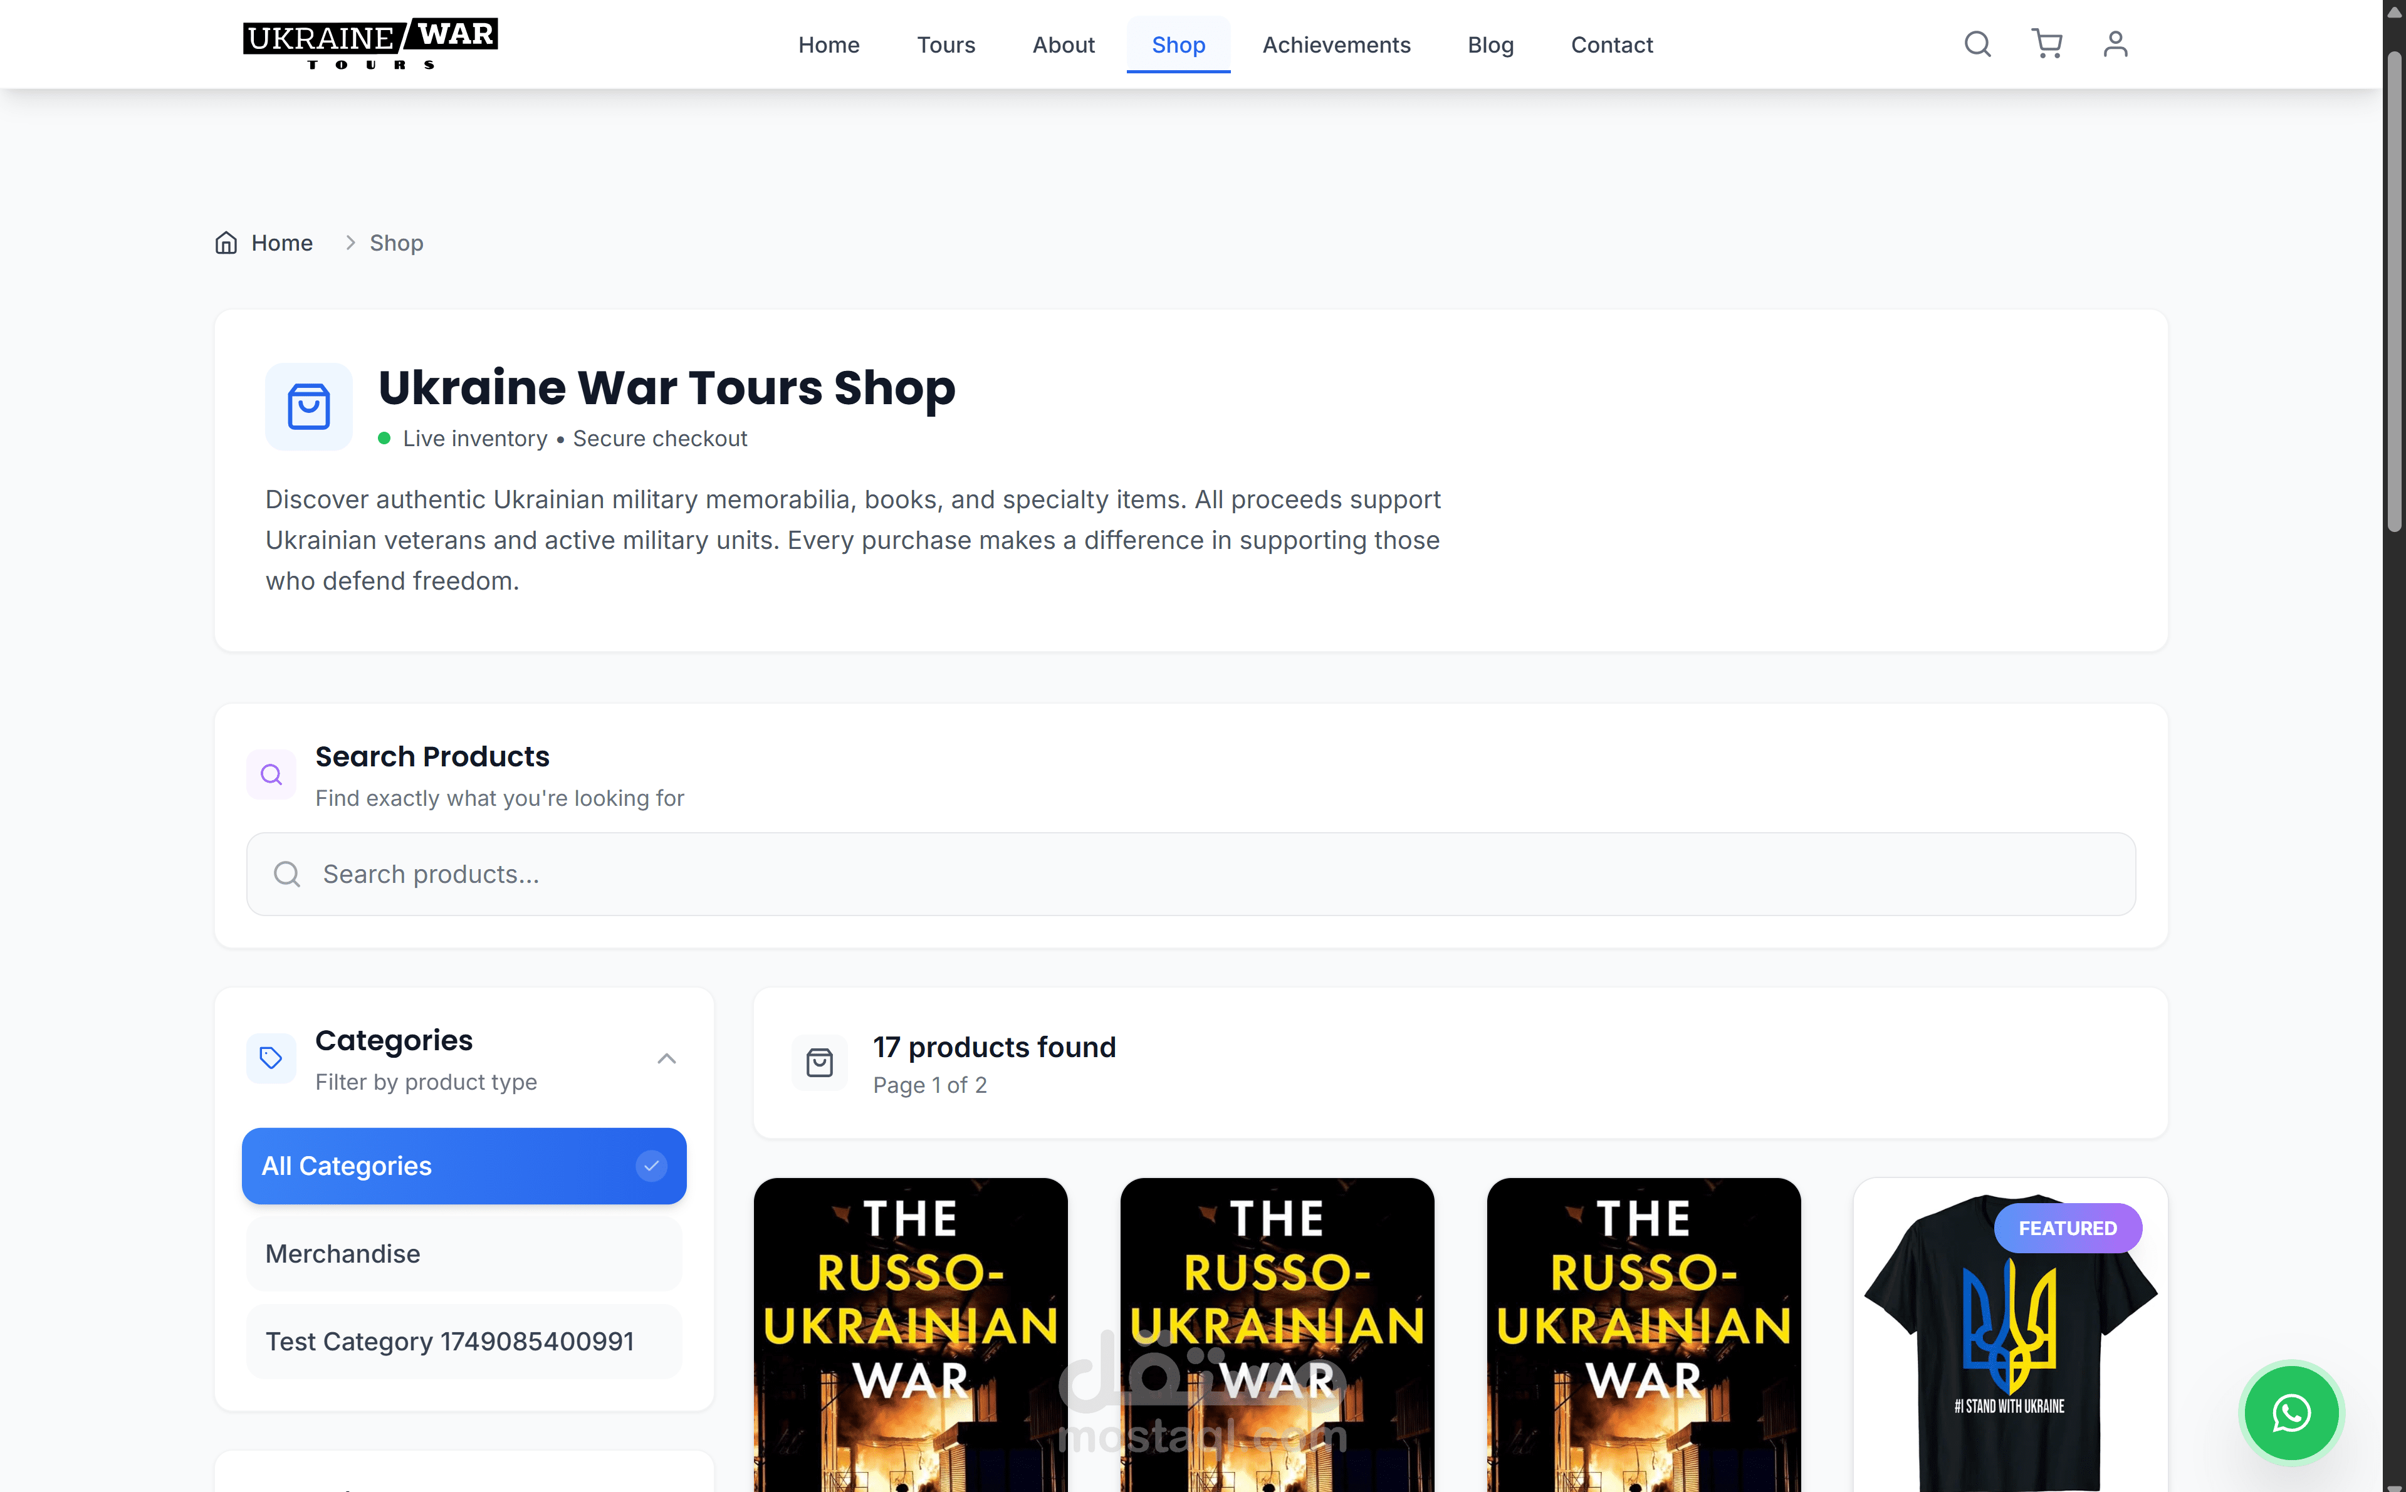Click the Ukraine War Tours logo
The width and height of the screenshot is (2406, 1492).
pos(370,44)
